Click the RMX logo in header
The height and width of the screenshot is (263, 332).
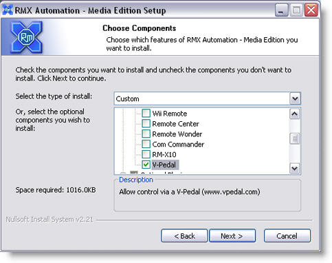coord(26,37)
